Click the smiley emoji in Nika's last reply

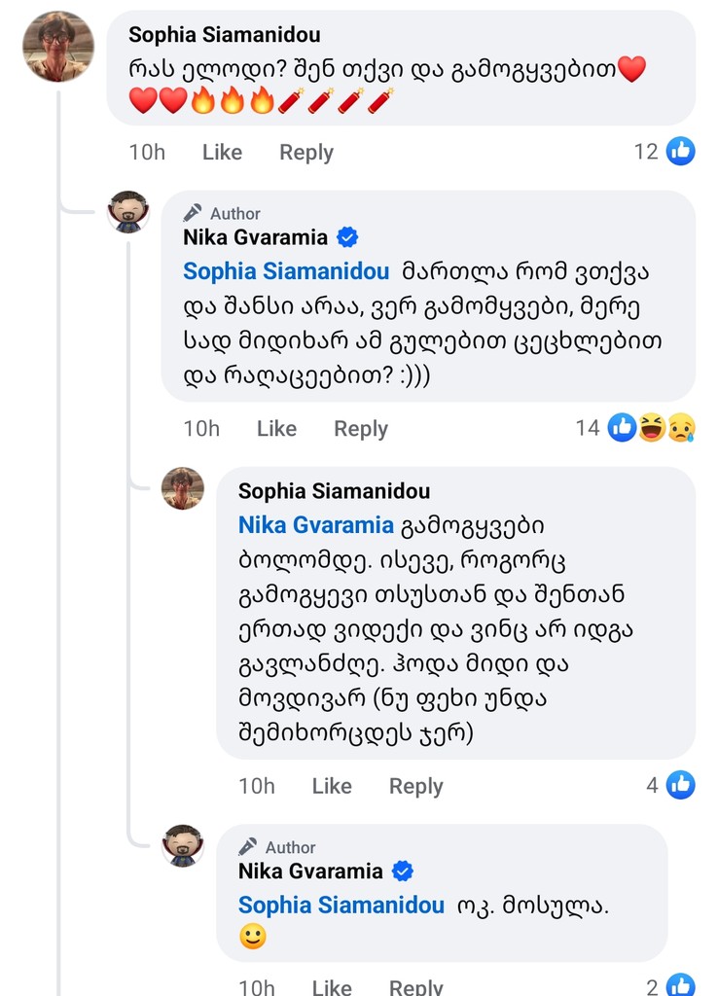253,936
